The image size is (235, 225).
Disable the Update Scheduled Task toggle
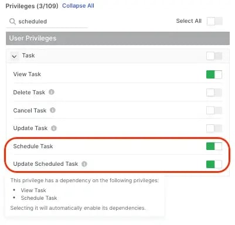pyautogui.click(x=214, y=164)
